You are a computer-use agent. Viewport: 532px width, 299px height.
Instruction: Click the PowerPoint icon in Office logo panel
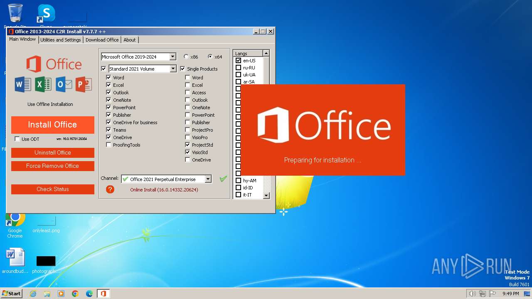[x=84, y=84]
